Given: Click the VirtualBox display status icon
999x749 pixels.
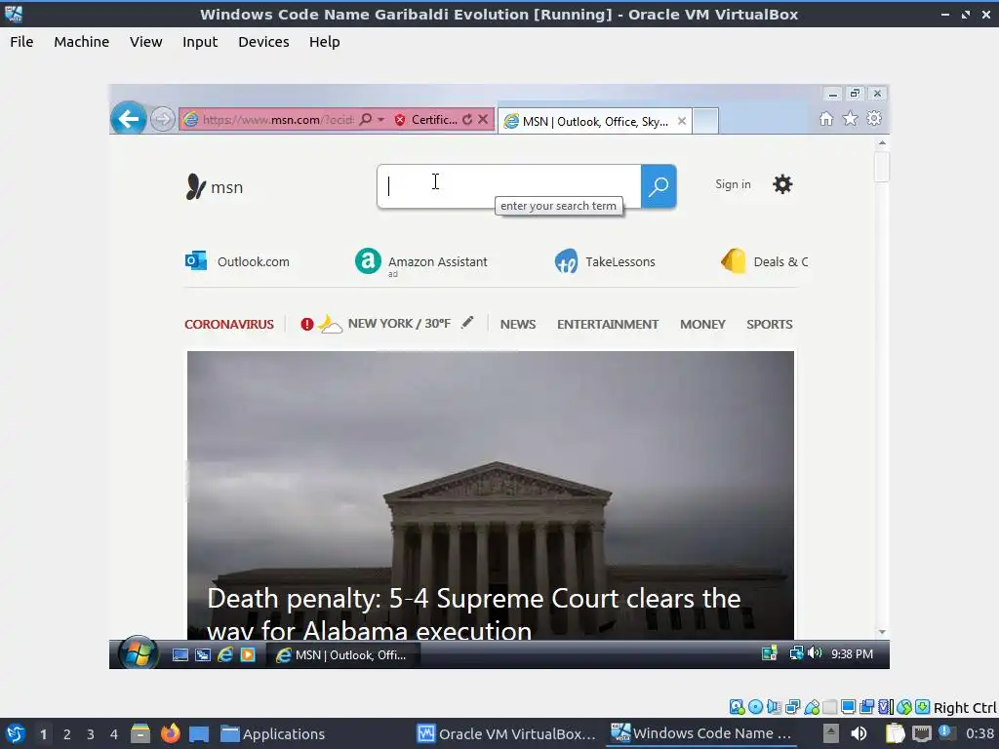Looking at the screenshot, I should tap(849, 707).
